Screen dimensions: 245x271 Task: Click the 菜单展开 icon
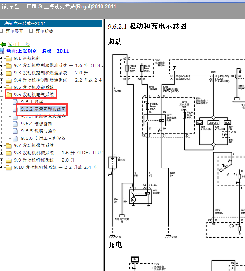(x=1, y=31)
